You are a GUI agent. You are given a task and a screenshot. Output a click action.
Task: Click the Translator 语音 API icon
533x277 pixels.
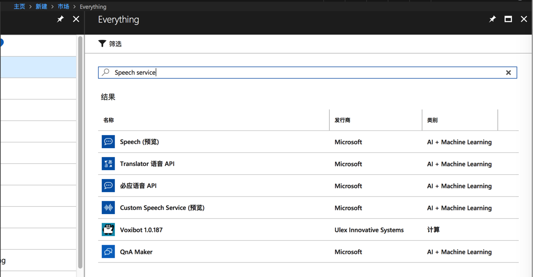click(x=108, y=164)
